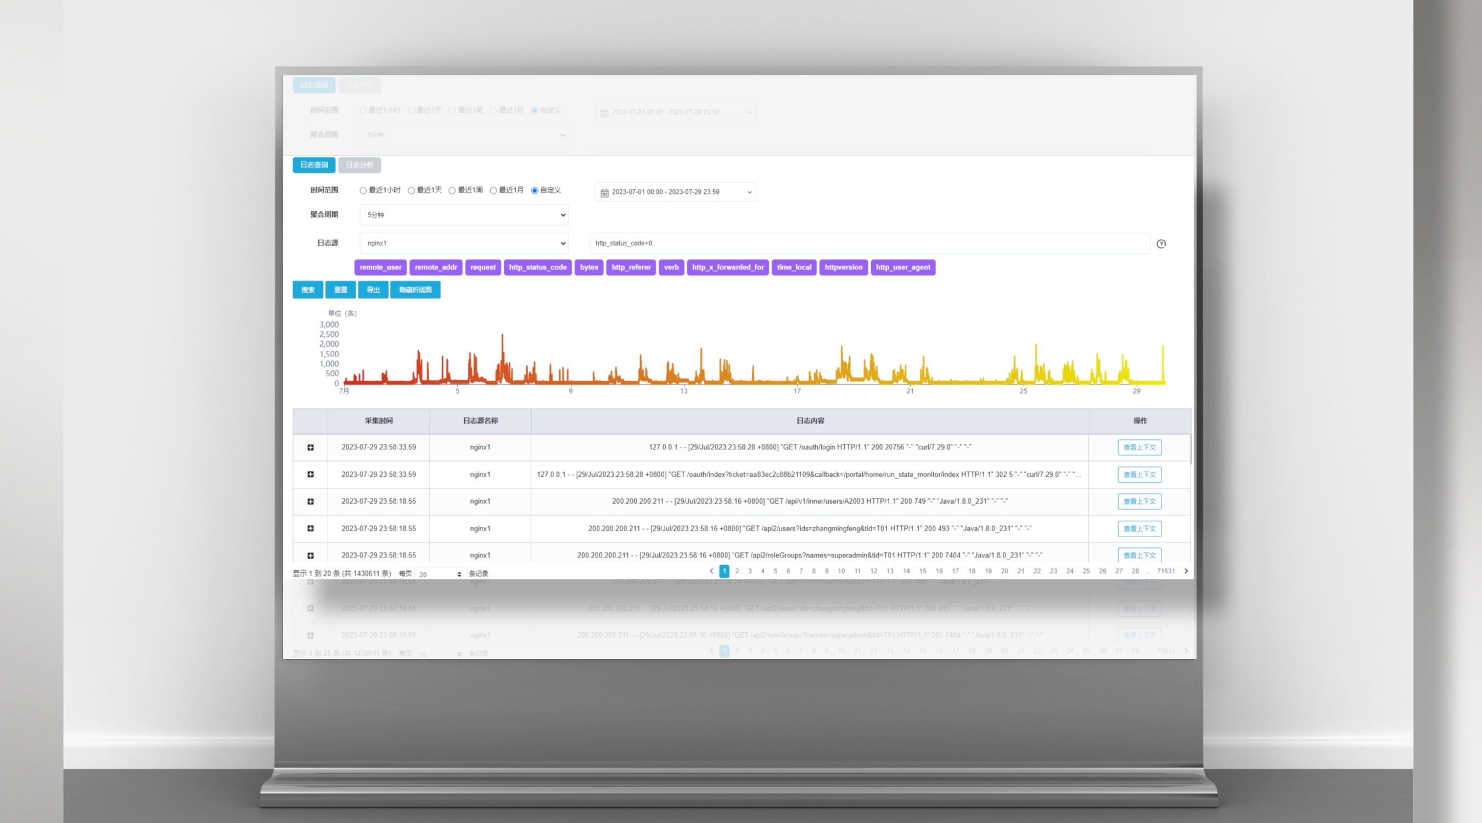Viewport: 1482px width, 823px height.
Task: Expand the second log row plus icon
Action: [x=310, y=475]
